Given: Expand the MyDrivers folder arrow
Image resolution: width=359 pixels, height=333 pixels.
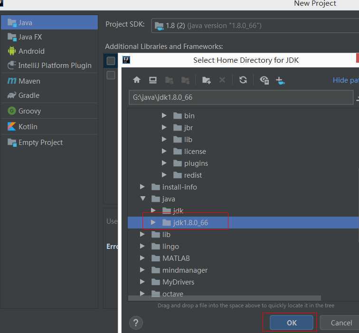Looking at the screenshot, I should (x=142, y=282).
